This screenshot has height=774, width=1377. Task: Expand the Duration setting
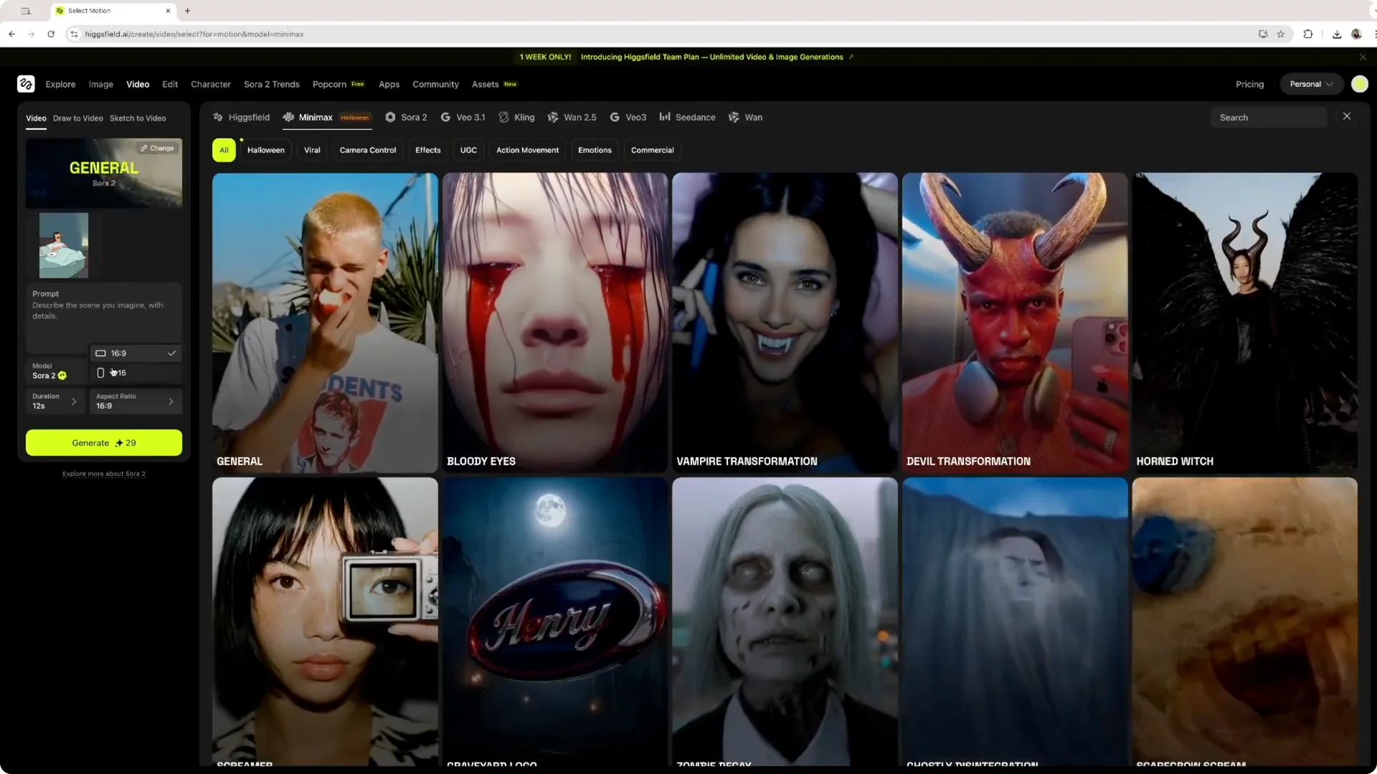[55, 401]
